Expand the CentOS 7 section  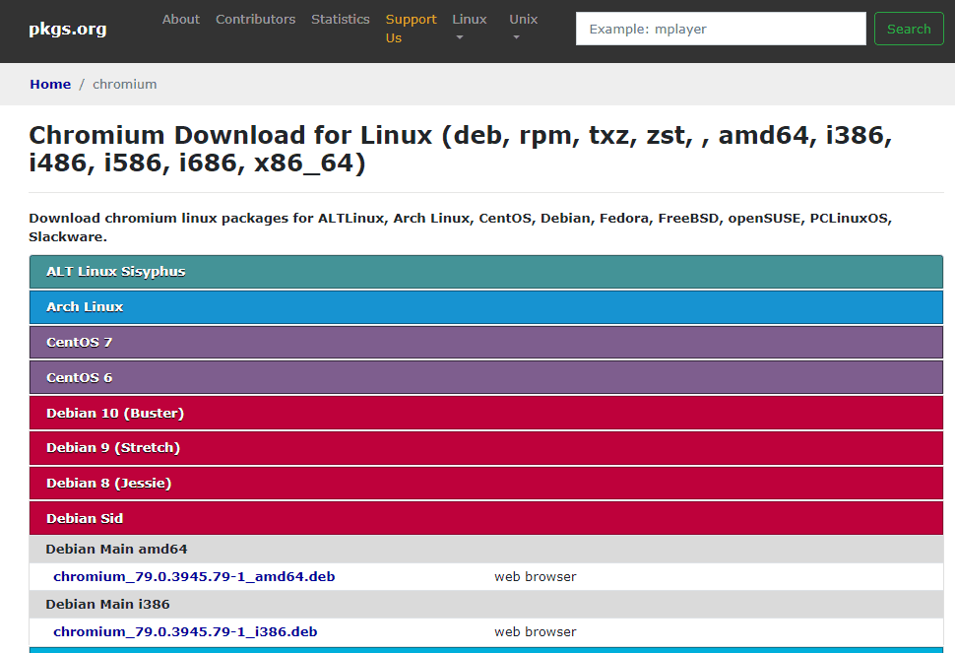pyautogui.click(x=486, y=342)
